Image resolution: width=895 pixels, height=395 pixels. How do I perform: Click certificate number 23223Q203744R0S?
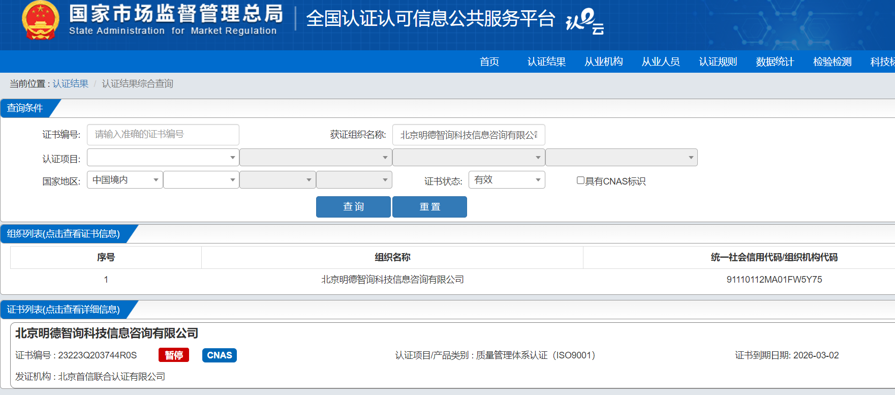point(98,355)
